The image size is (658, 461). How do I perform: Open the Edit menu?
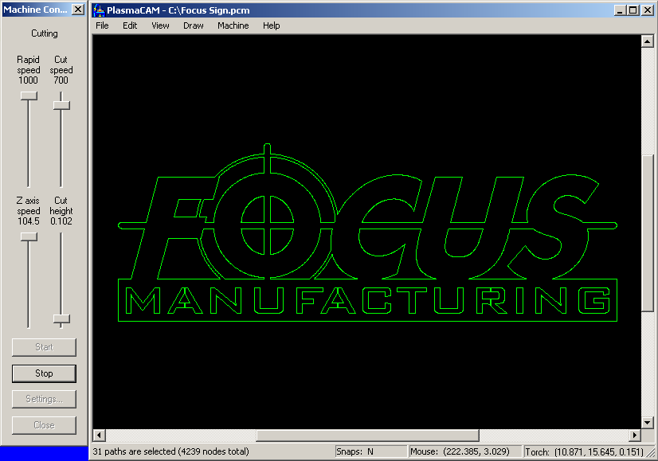click(130, 25)
